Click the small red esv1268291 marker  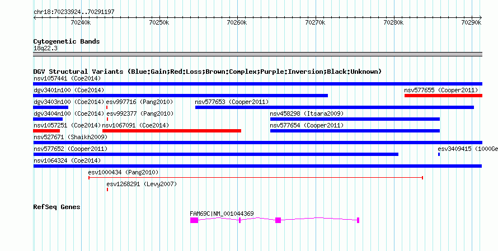click(x=107, y=190)
